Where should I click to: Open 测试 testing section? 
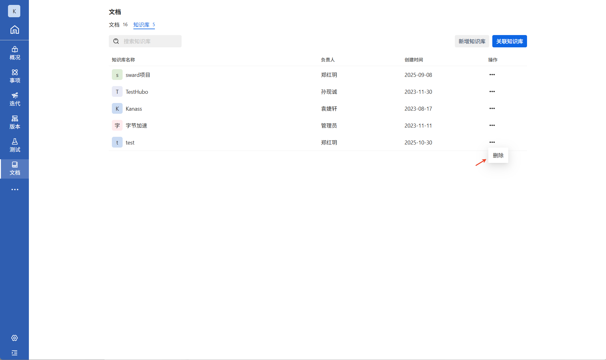point(14,145)
